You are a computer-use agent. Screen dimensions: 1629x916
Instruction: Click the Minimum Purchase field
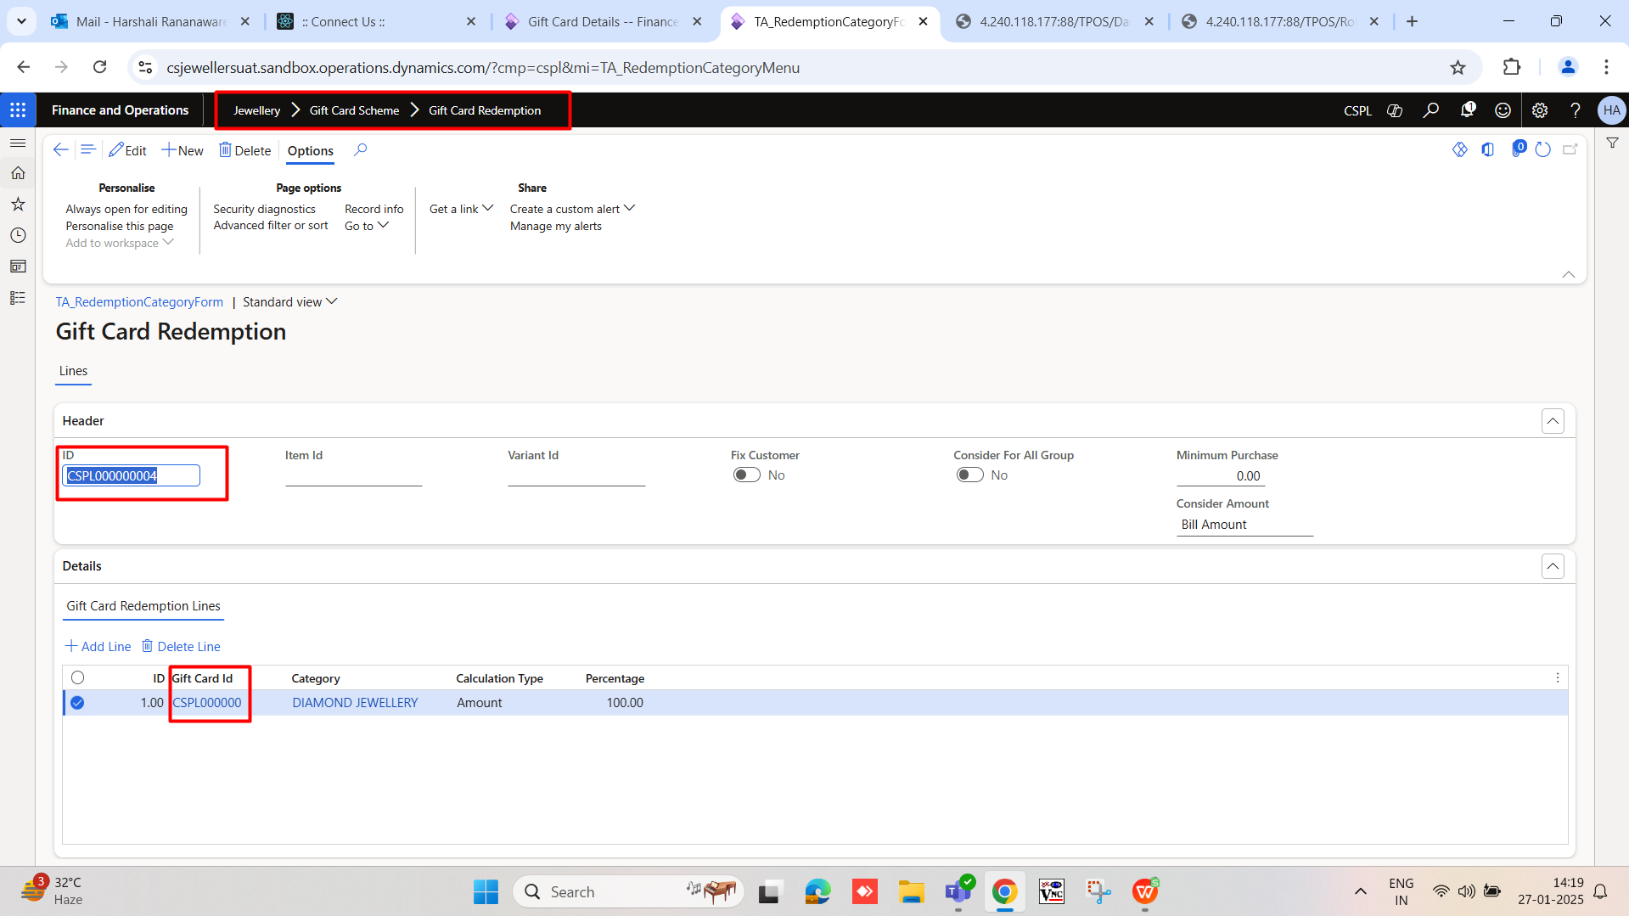coord(1221,476)
